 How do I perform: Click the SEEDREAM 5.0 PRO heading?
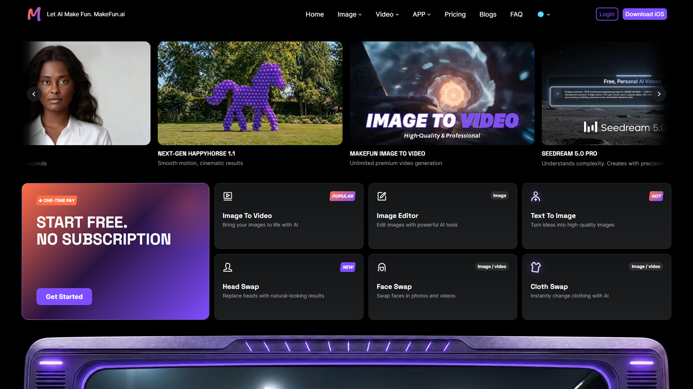click(569, 153)
